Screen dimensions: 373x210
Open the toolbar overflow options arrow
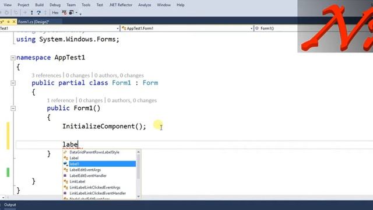(x=80, y=13)
